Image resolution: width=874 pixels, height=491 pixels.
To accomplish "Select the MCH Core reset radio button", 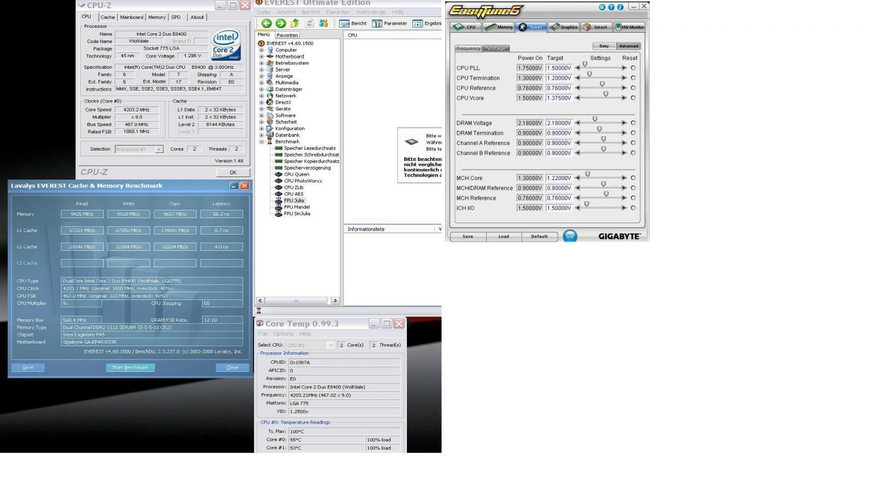I will (x=633, y=178).
